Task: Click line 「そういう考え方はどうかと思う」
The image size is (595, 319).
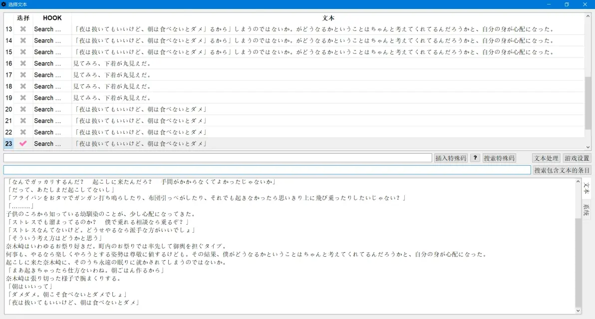Action: 54,238
